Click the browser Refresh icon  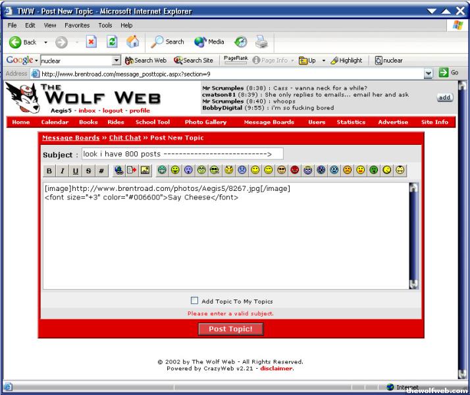pos(112,42)
